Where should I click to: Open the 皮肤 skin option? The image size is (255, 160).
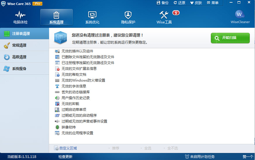click(x=196, y=3)
